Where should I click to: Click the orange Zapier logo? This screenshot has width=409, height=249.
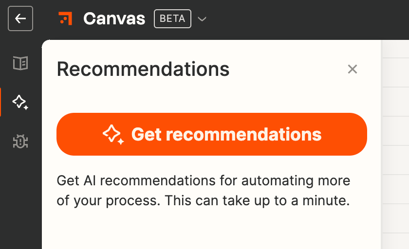65,19
